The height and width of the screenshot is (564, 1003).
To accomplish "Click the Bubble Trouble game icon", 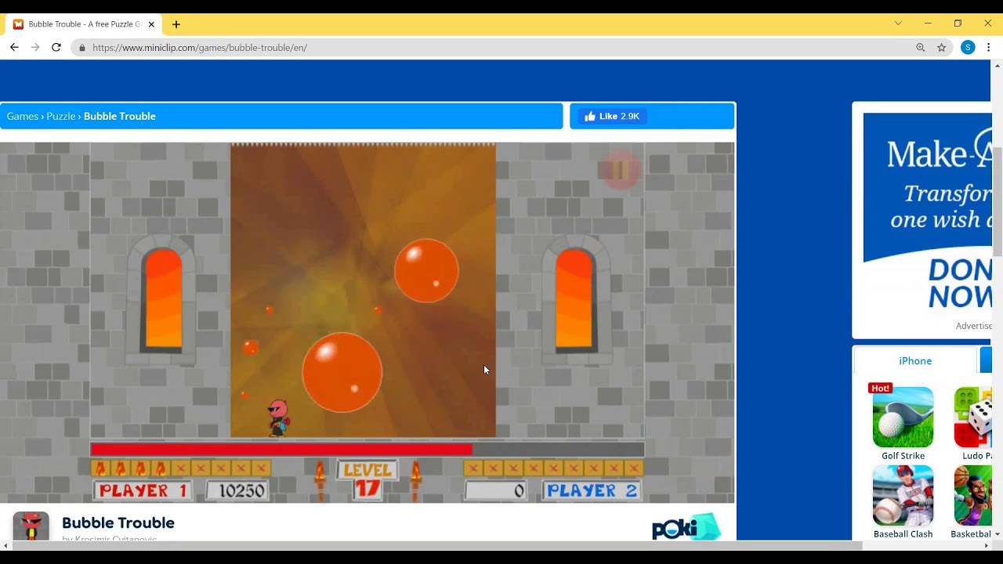I will (31, 526).
